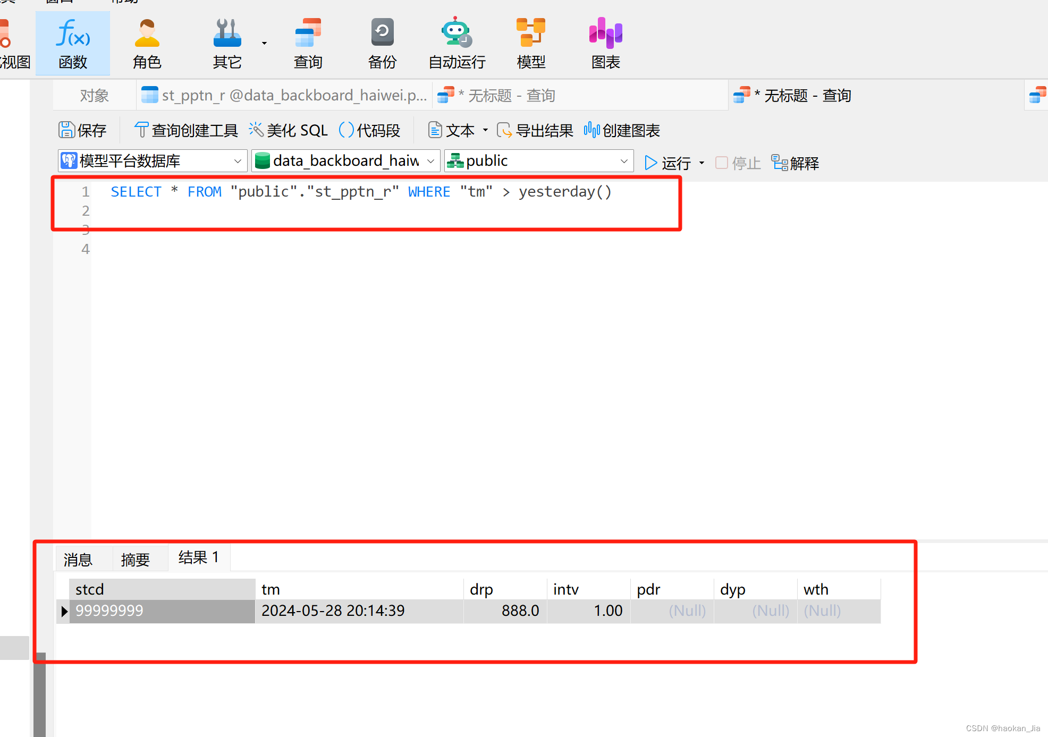The image size is (1048, 737).
Task: Click the 保存 (Save) button
Action: [x=82, y=130]
